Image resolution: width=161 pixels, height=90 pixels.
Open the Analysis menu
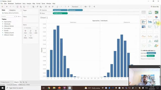(x=29, y=3)
